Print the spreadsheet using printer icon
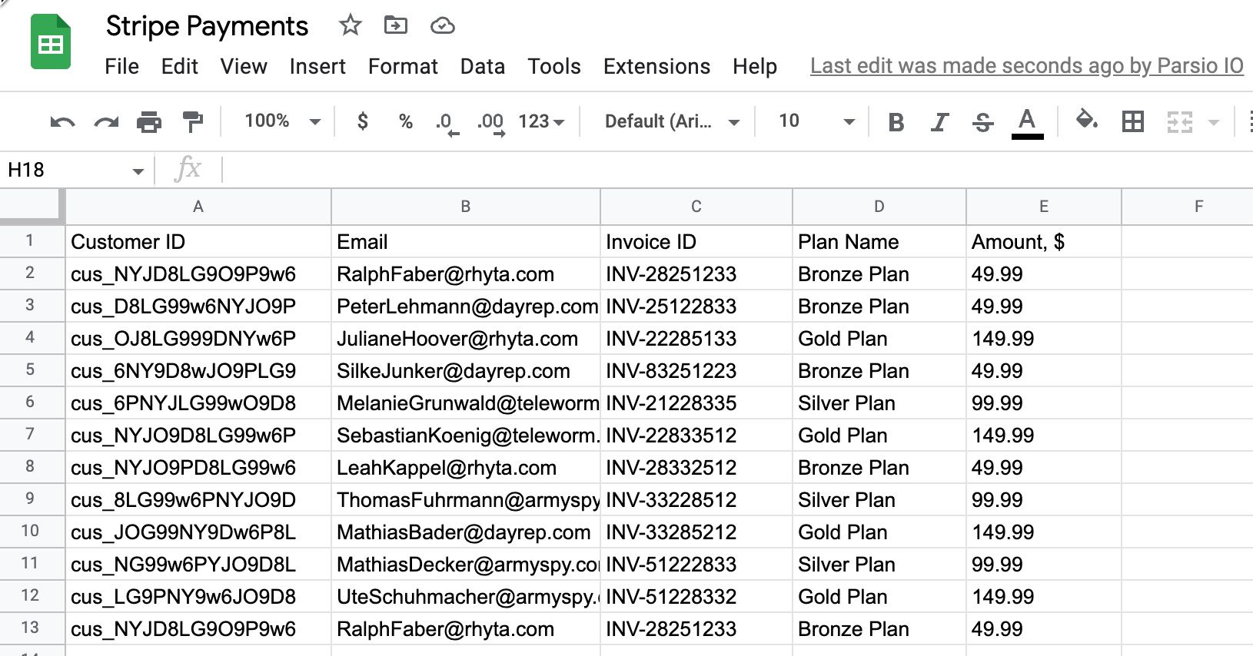Viewport: 1253px width, 656px height. click(x=149, y=122)
